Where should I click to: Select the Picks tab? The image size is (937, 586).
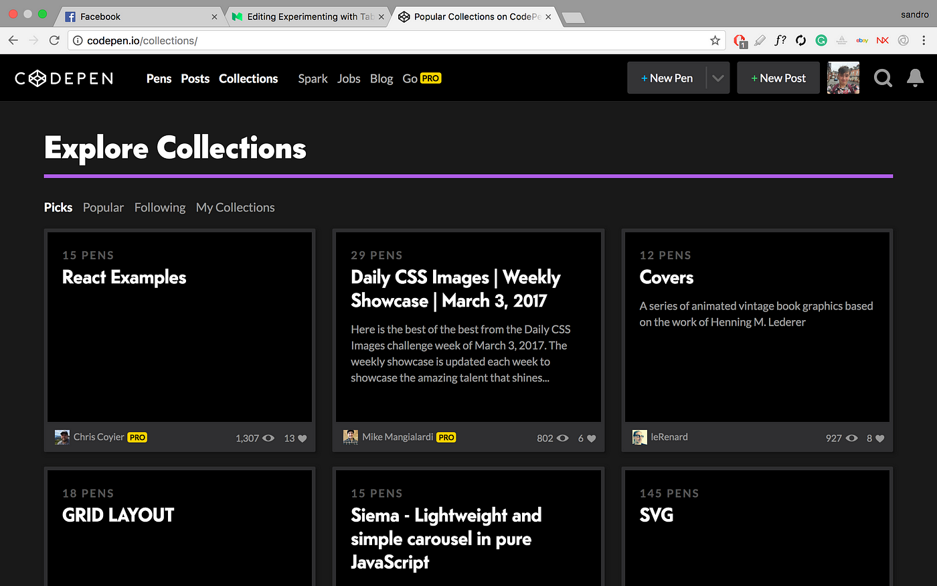[58, 208]
